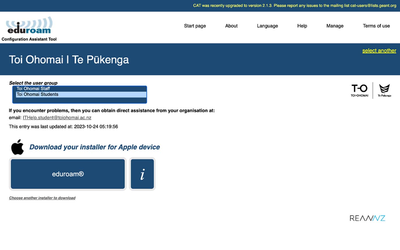Download the eduroam installer
This screenshot has width=400, height=250.
(68, 174)
